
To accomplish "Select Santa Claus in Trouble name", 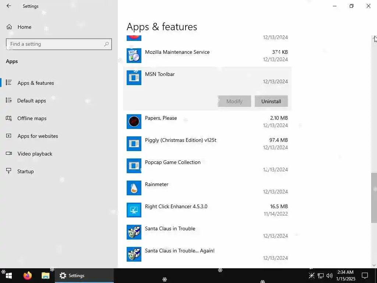I will pos(170,228).
